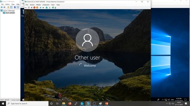
Task: Go forward in Hyper-V Manager toolbar
Action: click(4, 7)
